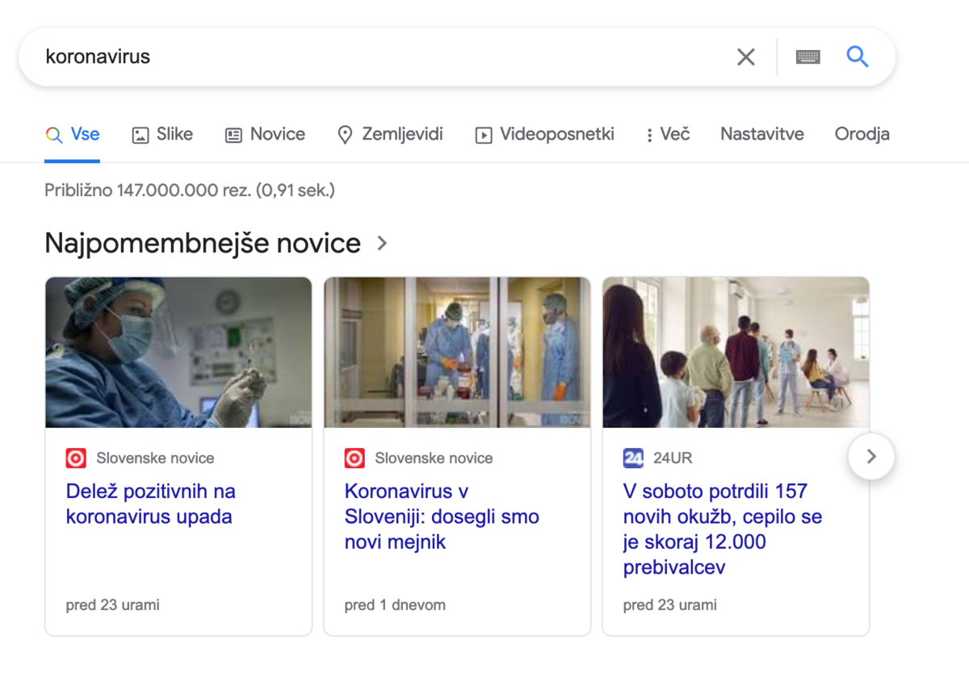Click the 24UR source name text
The height and width of the screenshot is (686, 969).
click(x=673, y=458)
